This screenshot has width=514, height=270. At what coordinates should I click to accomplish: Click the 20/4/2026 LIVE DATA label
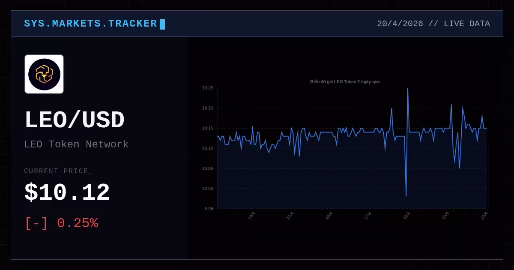click(433, 24)
